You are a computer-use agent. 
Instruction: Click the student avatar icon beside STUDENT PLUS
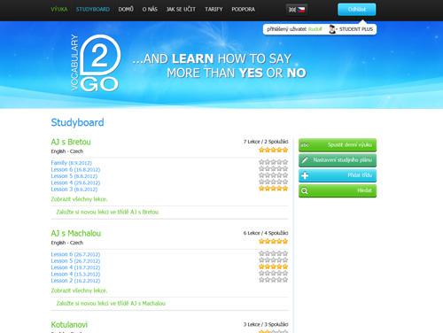(332, 29)
